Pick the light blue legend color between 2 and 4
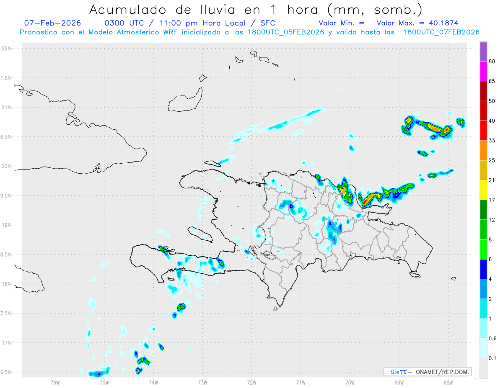The height and width of the screenshot is (388, 503). click(483, 288)
